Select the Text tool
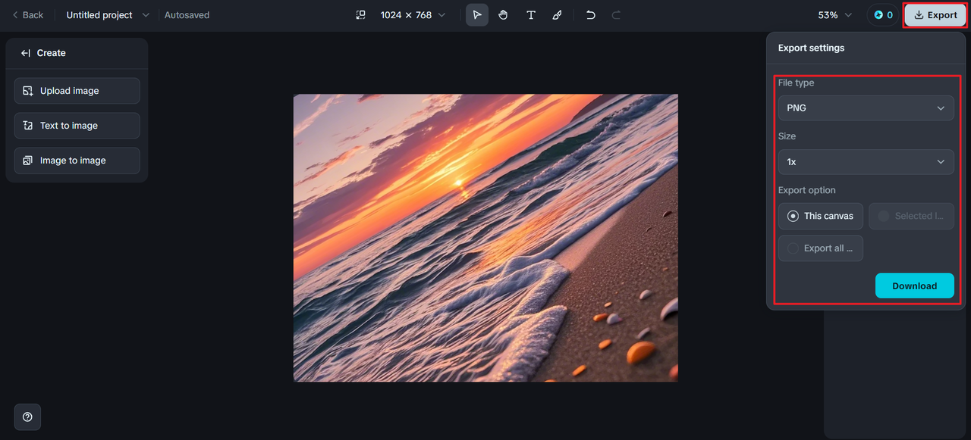 [531, 15]
